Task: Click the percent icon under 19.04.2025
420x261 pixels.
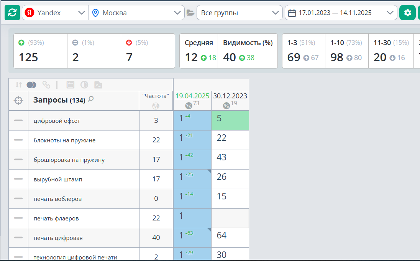Action: coord(189,106)
